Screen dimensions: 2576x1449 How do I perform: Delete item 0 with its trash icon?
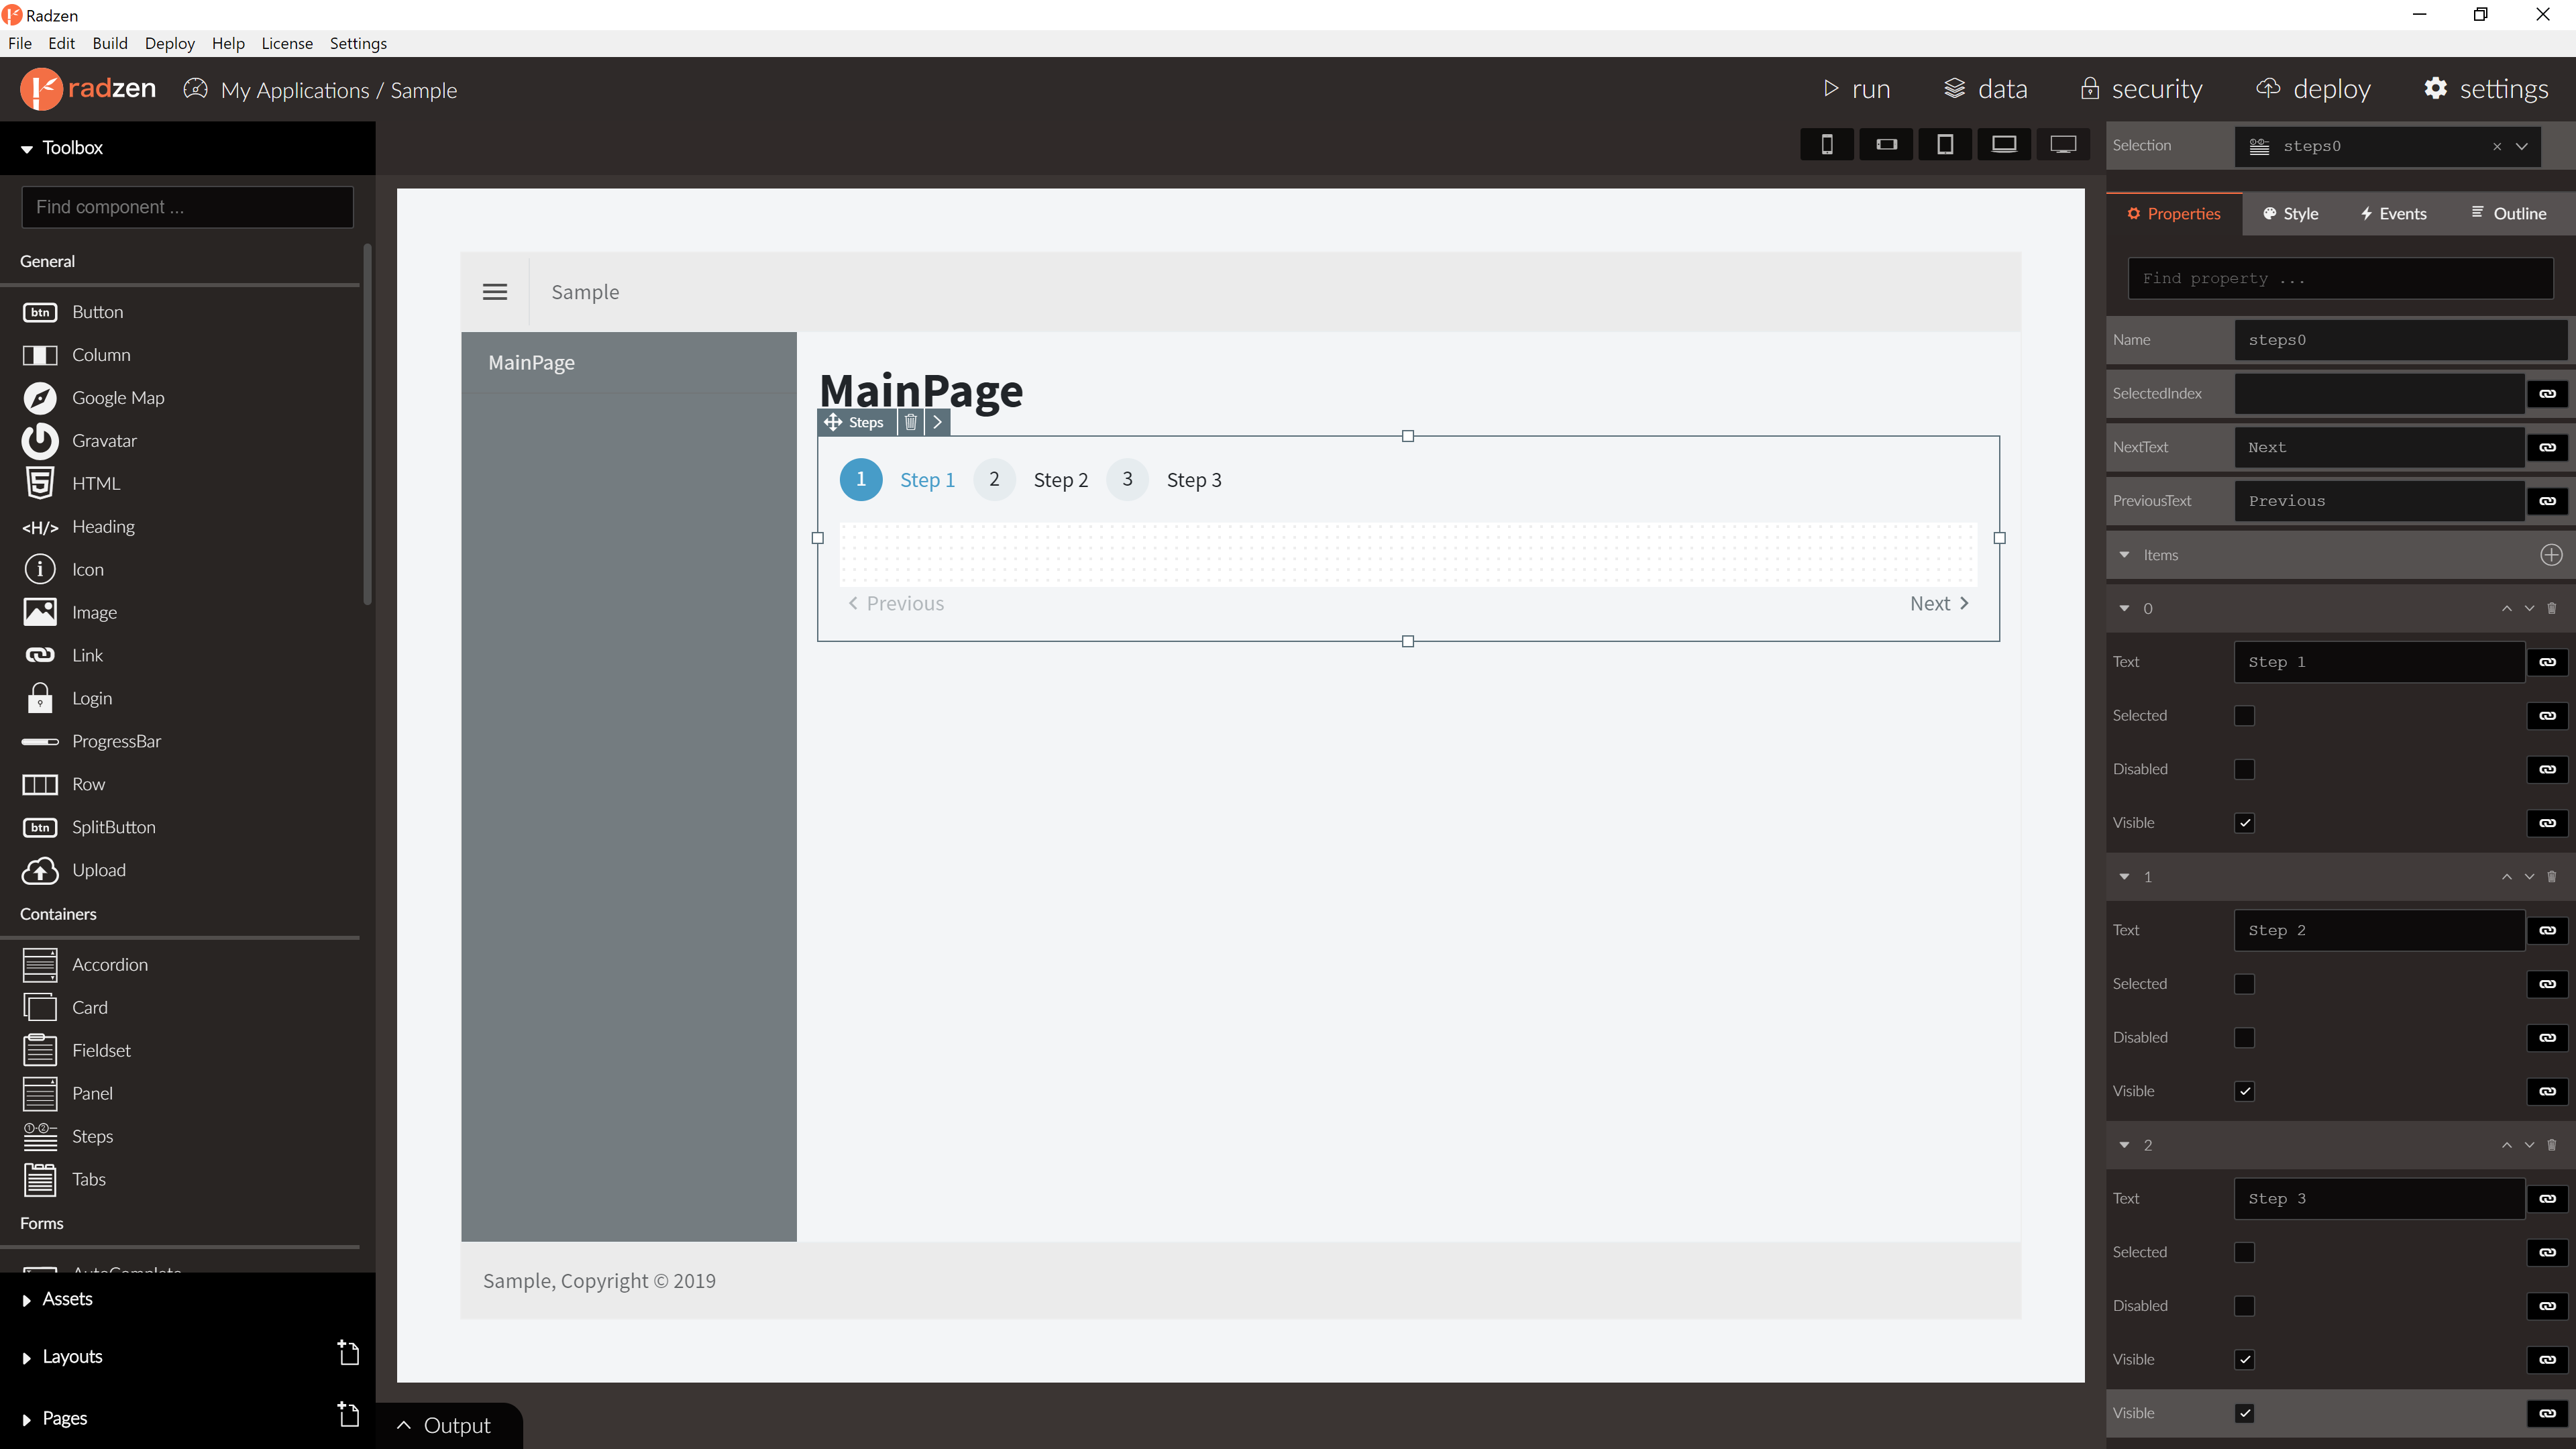point(2552,608)
